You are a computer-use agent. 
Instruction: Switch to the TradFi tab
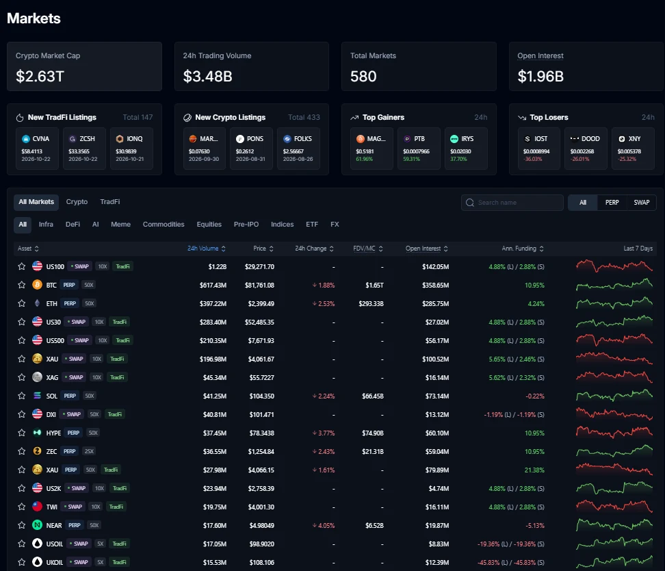pos(110,202)
